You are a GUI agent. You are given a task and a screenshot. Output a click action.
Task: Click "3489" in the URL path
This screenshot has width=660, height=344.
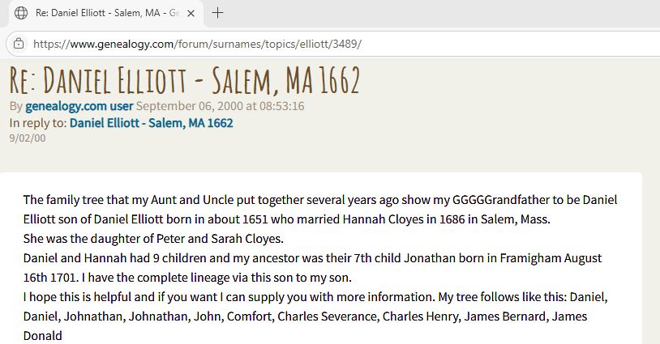tap(345, 44)
